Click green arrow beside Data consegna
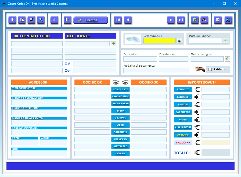 (x=228, y=59)
